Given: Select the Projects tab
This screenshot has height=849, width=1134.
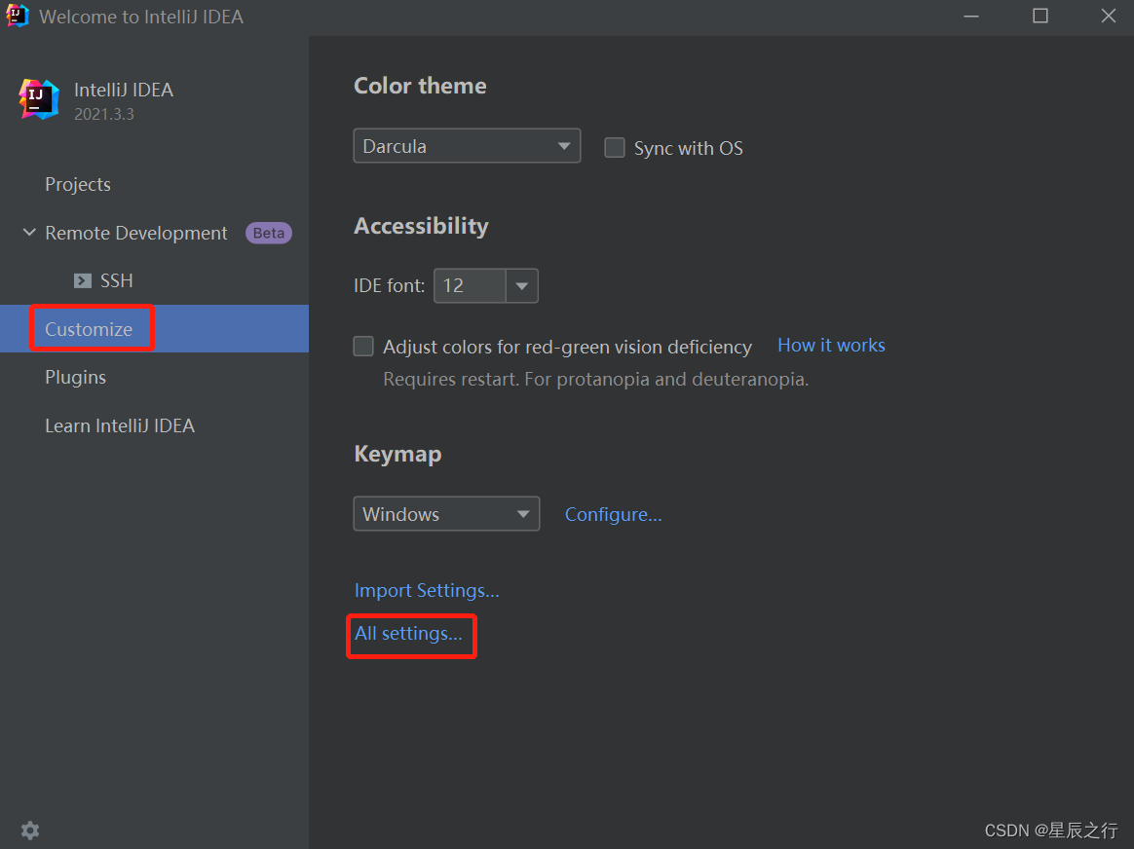Looking at the screenshot, I should tap(78, 184).
